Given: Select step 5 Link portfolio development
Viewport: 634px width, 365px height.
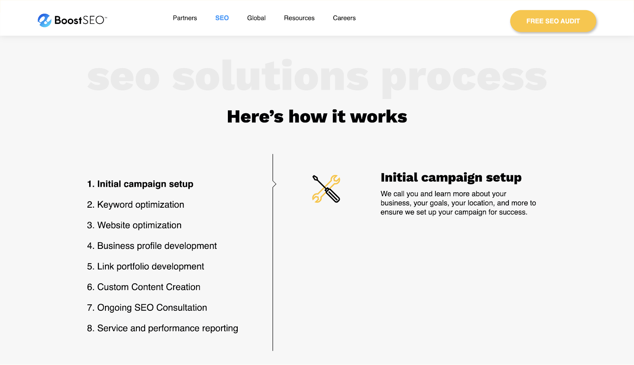Looking at the screenshot, I should click(x=145, y=266).
